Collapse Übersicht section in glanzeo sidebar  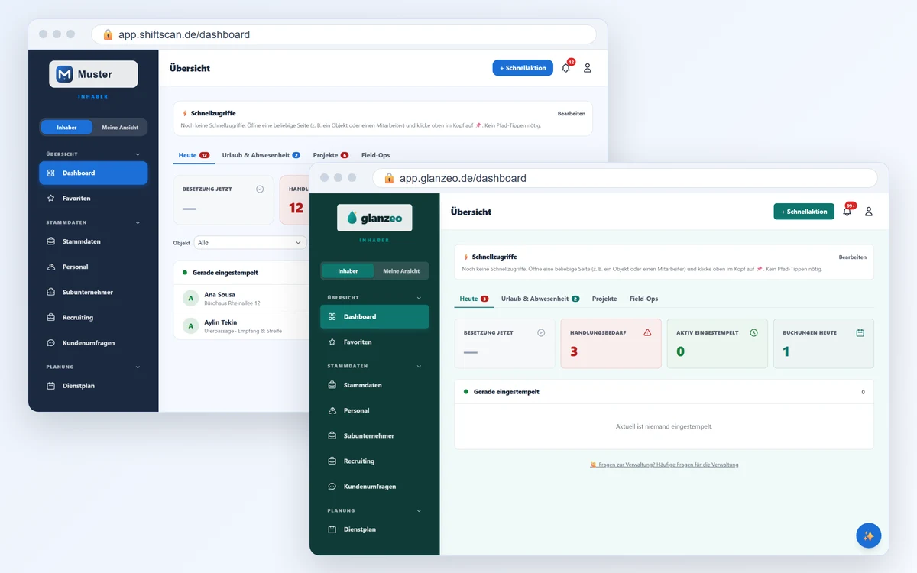tap(419, 297)
